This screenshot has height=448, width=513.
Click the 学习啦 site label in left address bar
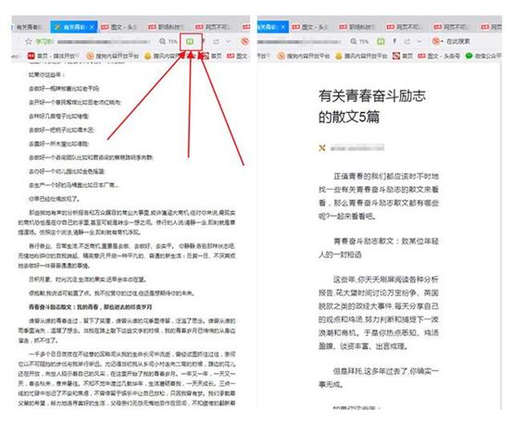coord(44,42)
